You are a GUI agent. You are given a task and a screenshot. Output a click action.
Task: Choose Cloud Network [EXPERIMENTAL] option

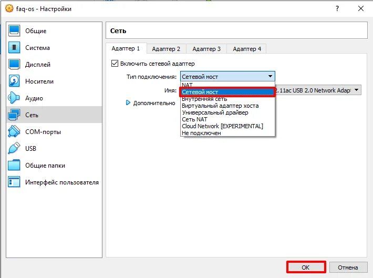pyautogui.click(x=227, y=126)
